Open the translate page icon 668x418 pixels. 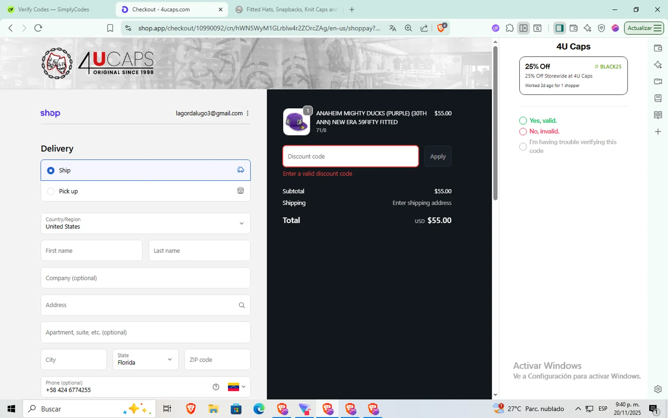(392, 28)
